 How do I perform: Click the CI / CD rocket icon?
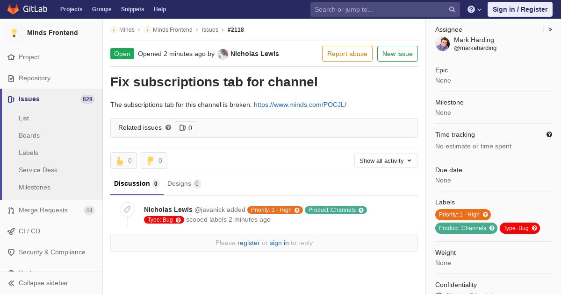(11, 231)
